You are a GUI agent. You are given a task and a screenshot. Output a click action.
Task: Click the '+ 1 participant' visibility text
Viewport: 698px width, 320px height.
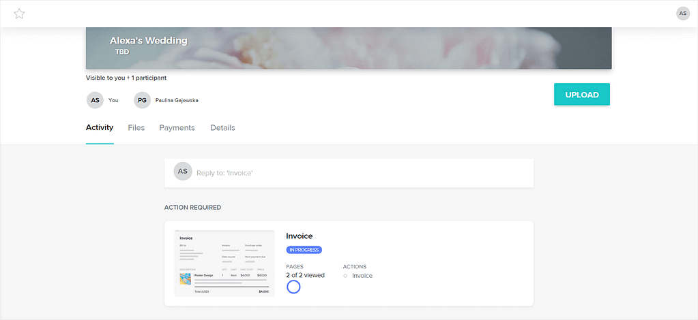click(147, 78)
